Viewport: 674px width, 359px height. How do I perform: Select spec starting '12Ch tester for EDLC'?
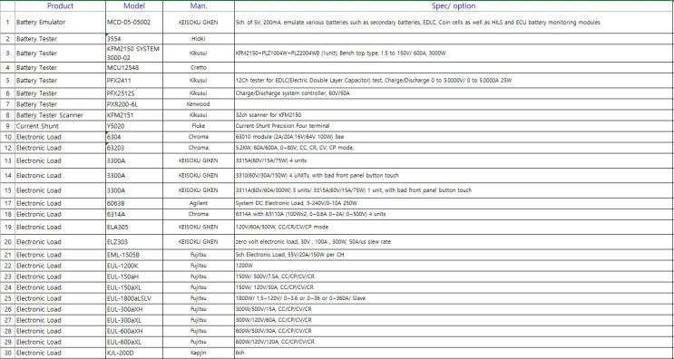pos(454,81)
